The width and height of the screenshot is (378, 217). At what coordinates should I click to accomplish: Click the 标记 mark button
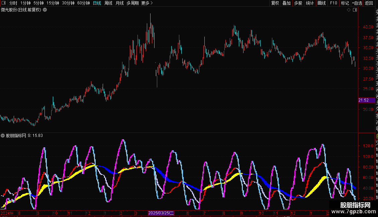coord(345,3)
